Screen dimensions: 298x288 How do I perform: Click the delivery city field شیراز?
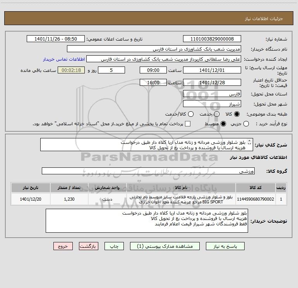(x=212, y=104)
